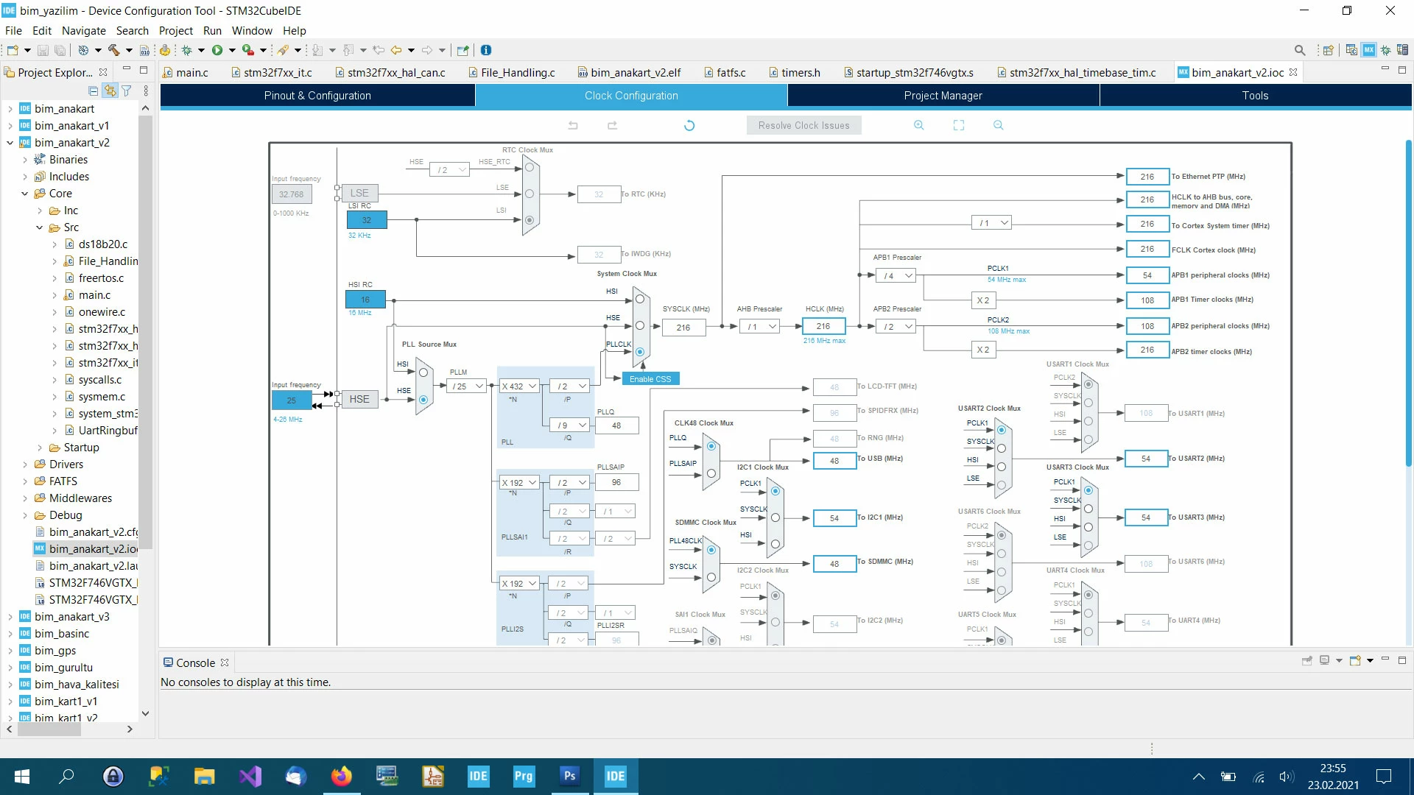Open the PLLM /25 divider dropdown

click(x=468, y=386)
